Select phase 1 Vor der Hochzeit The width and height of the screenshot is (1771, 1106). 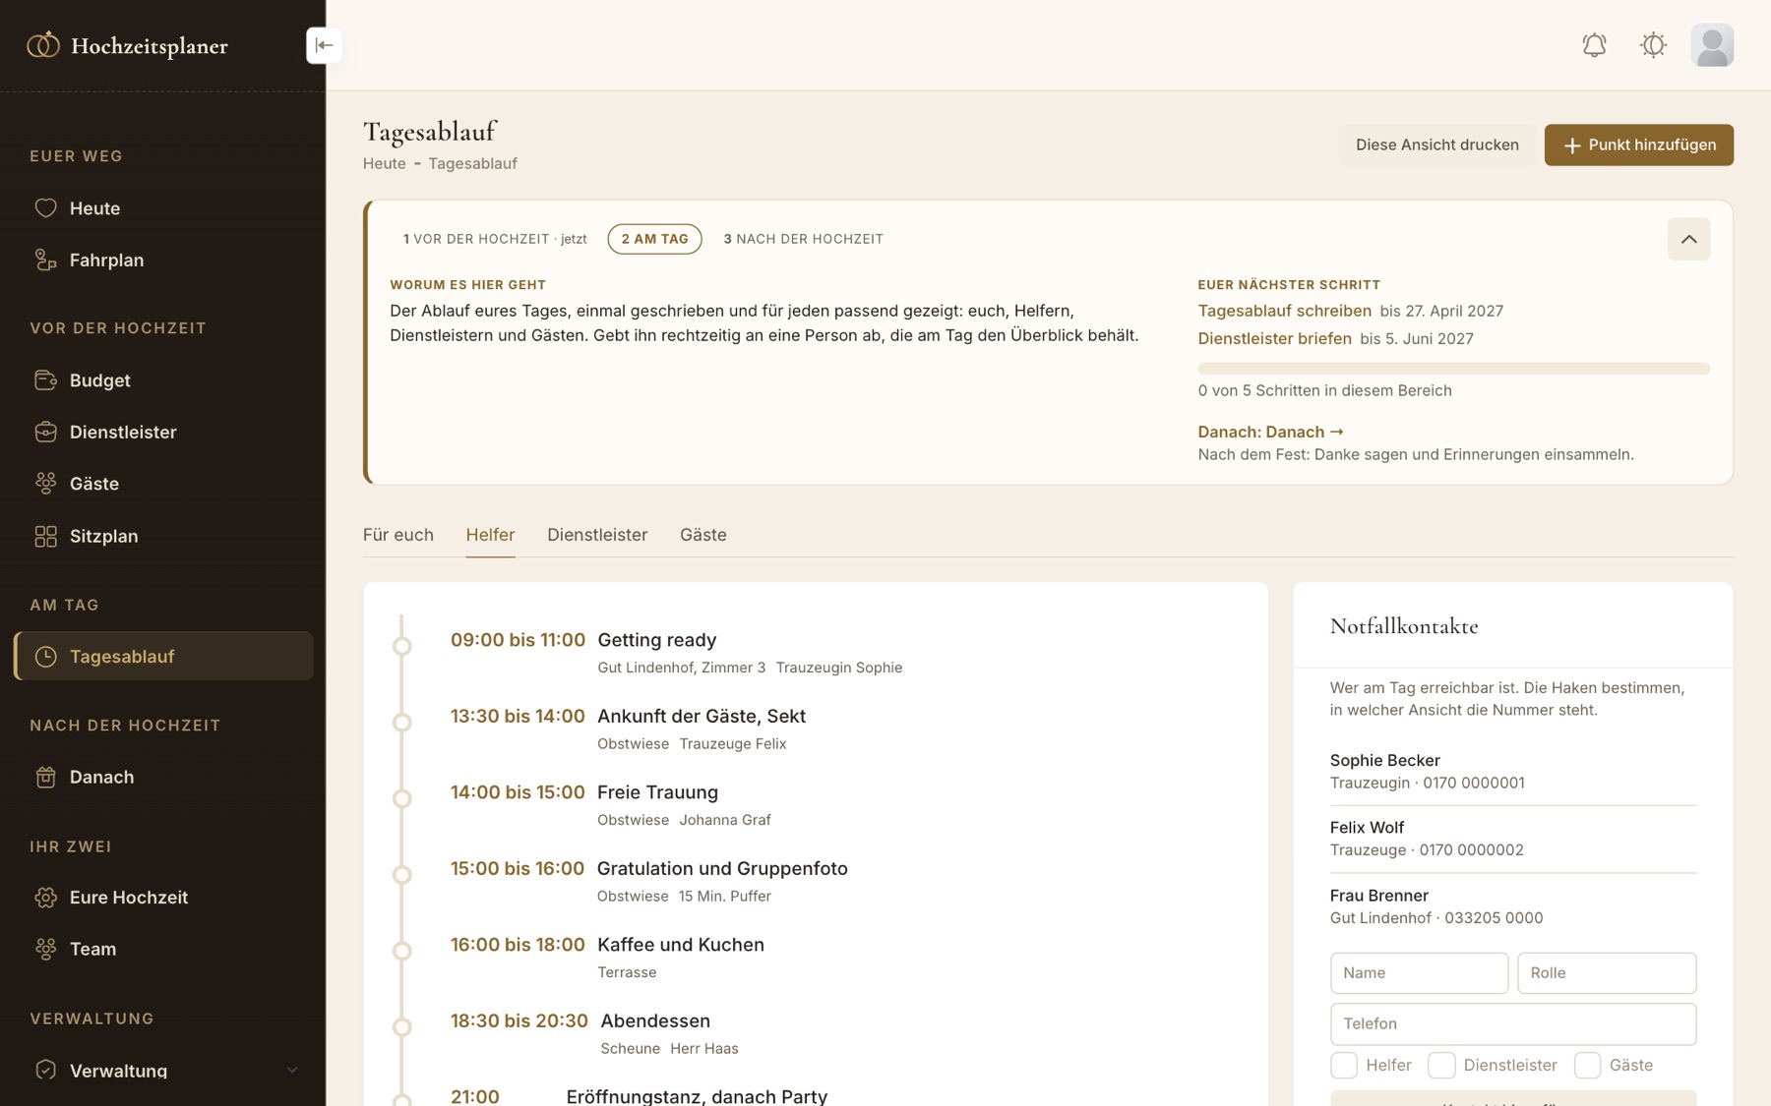coord(495,239)
